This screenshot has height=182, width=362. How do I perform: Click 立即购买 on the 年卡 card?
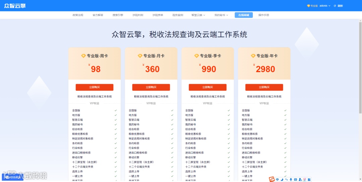tap(264, 87)
